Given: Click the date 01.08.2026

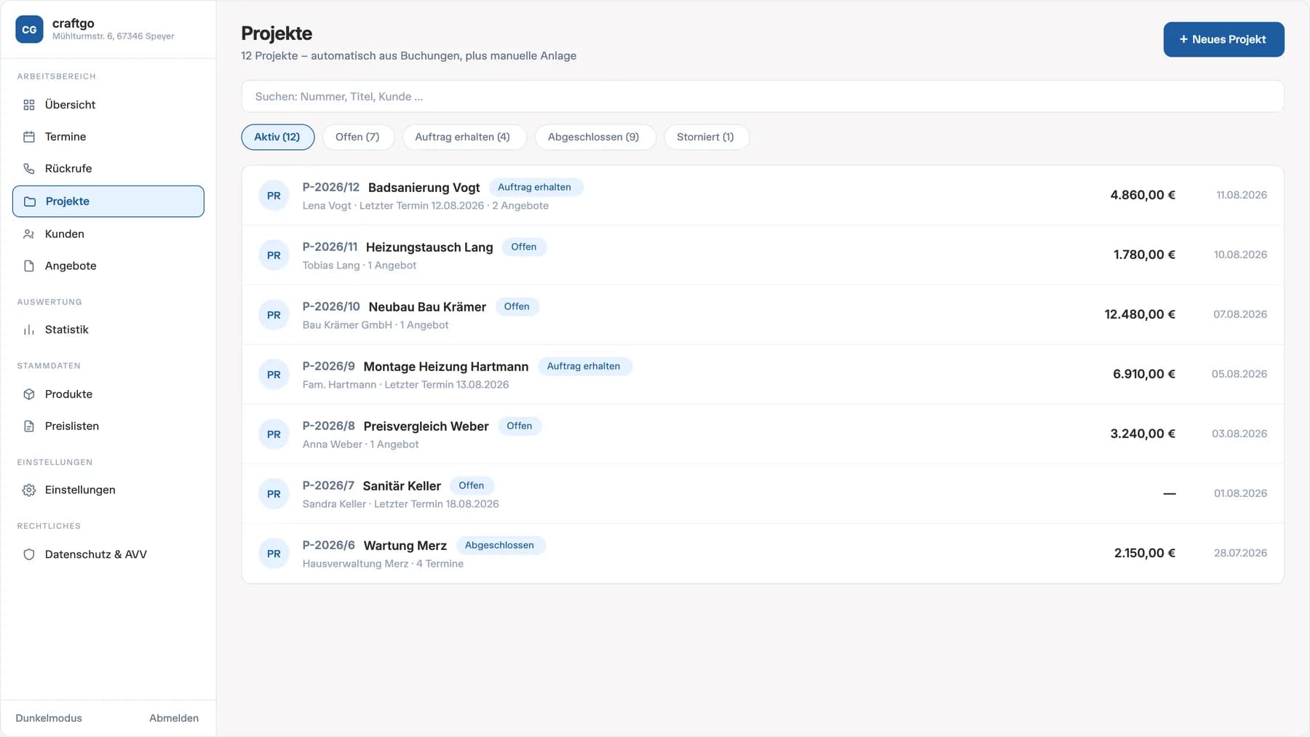Looking at the screenshot, I should 1241,493.
